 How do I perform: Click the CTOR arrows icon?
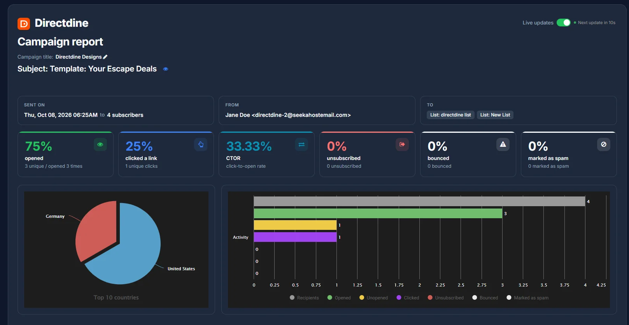(301, 144)
